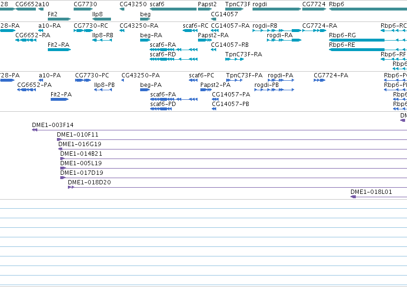Screen dimensions: 407x287
Task: Select transcript CG7724-RA
Action: coord(314,31)
